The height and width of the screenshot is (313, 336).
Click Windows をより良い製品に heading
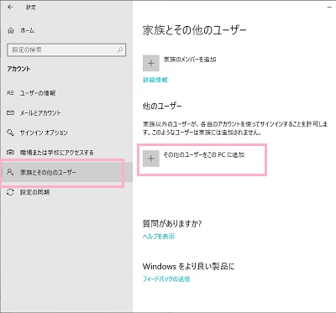189,266
